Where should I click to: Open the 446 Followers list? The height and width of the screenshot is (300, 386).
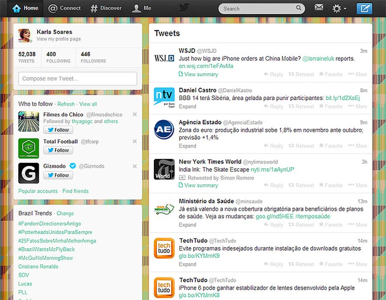pyautogui.click(x=93, y=57)
